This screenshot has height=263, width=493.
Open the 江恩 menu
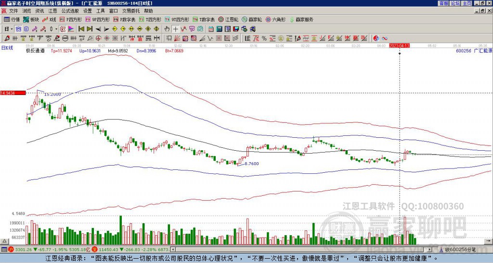pos(53,11)
